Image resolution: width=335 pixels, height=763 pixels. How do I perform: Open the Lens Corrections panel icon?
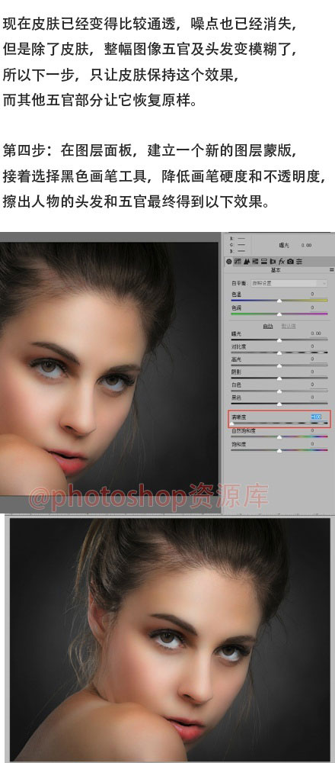click(273, 262)
